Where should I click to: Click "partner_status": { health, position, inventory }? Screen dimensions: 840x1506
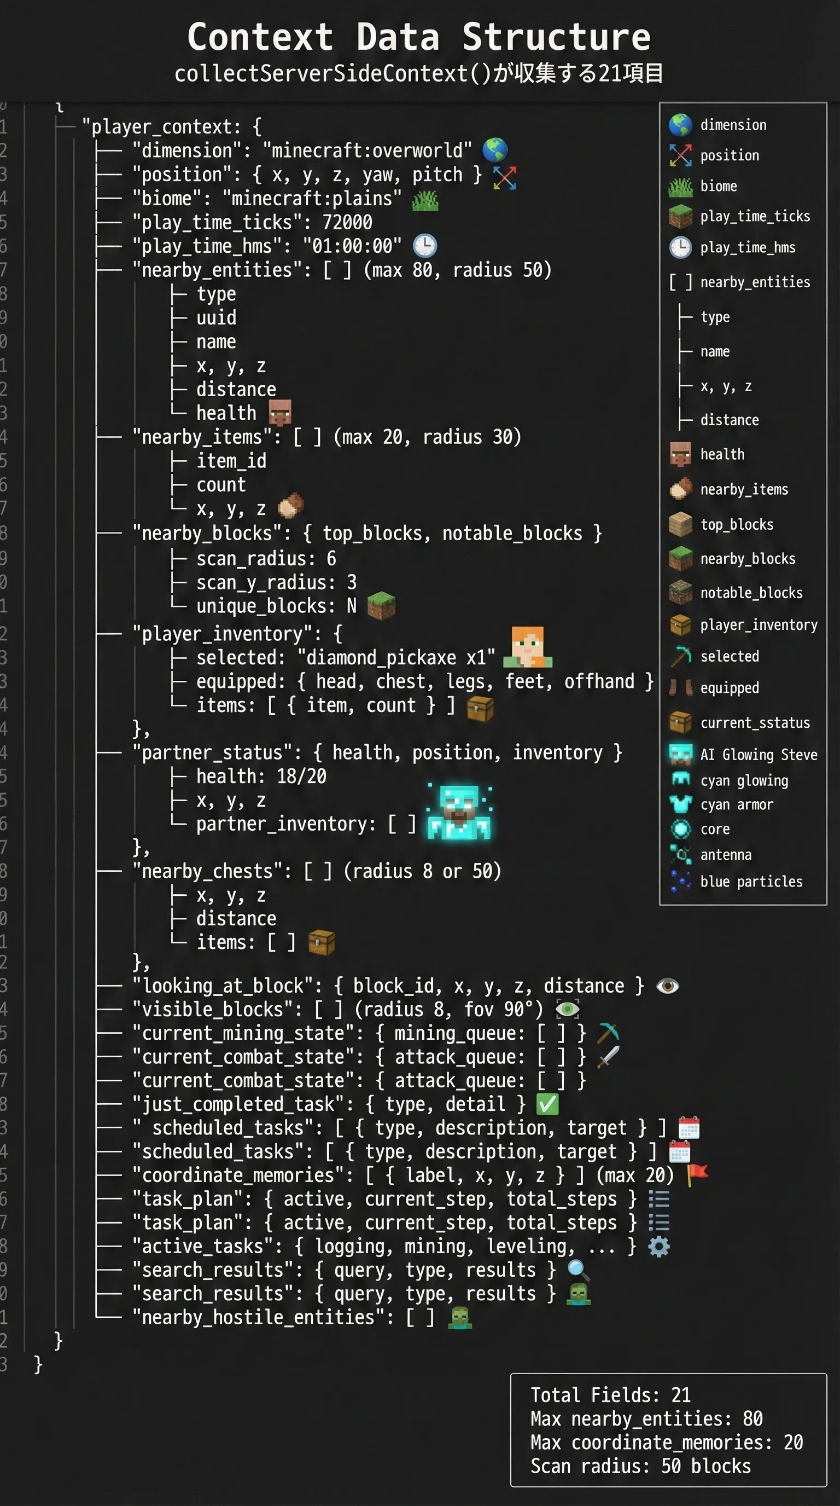[377, 753]
